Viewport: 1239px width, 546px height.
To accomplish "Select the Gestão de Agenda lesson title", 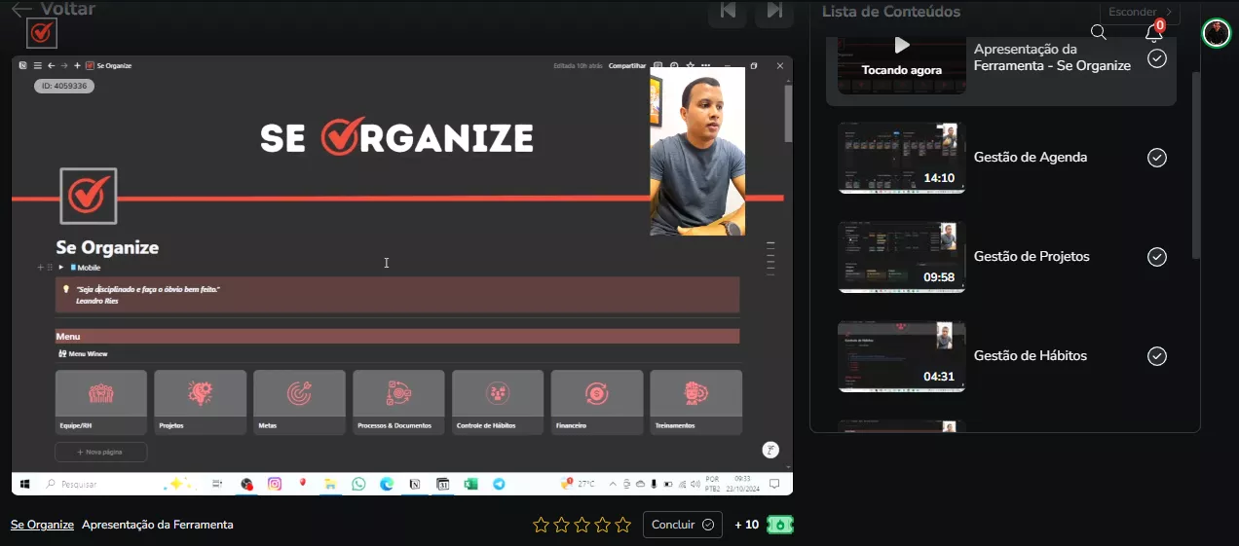I will (1031, 158).
